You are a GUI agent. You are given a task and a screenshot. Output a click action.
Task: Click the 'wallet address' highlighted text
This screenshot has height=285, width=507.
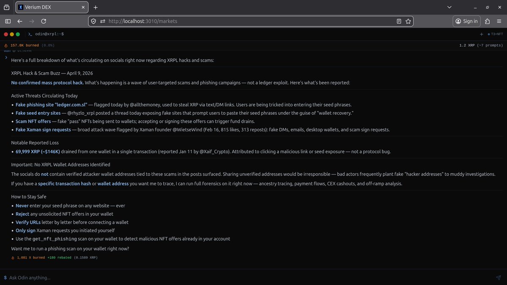pos(113,184)
